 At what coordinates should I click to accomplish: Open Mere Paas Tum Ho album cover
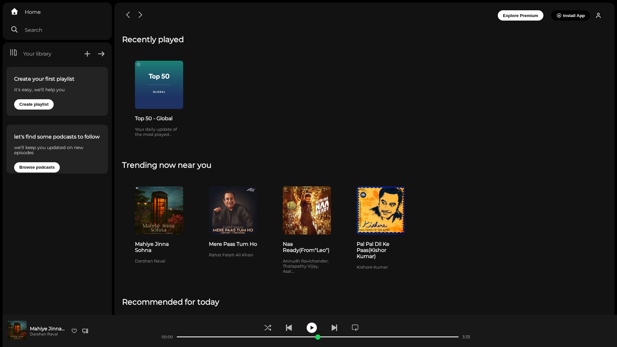point(233,210)
